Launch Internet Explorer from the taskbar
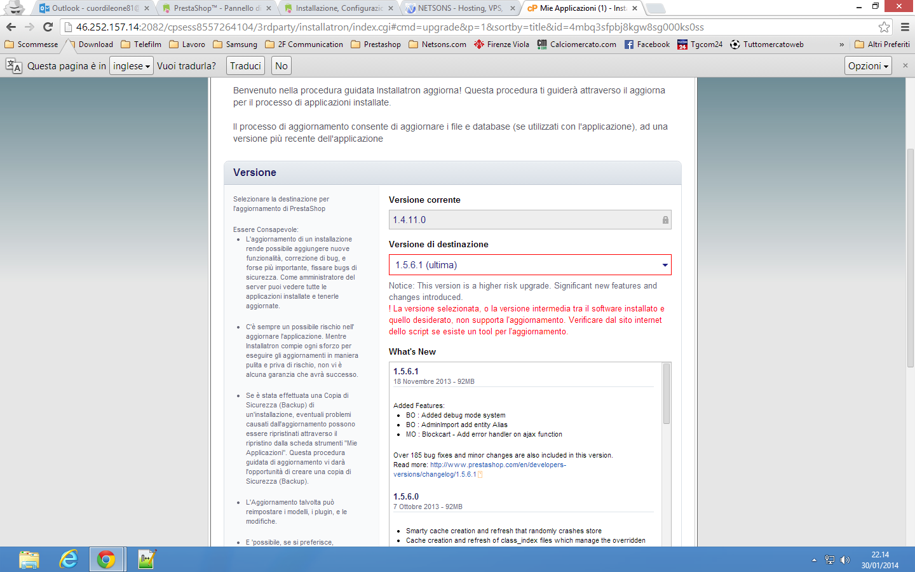915x572 pixels. (x=69, y=559)
